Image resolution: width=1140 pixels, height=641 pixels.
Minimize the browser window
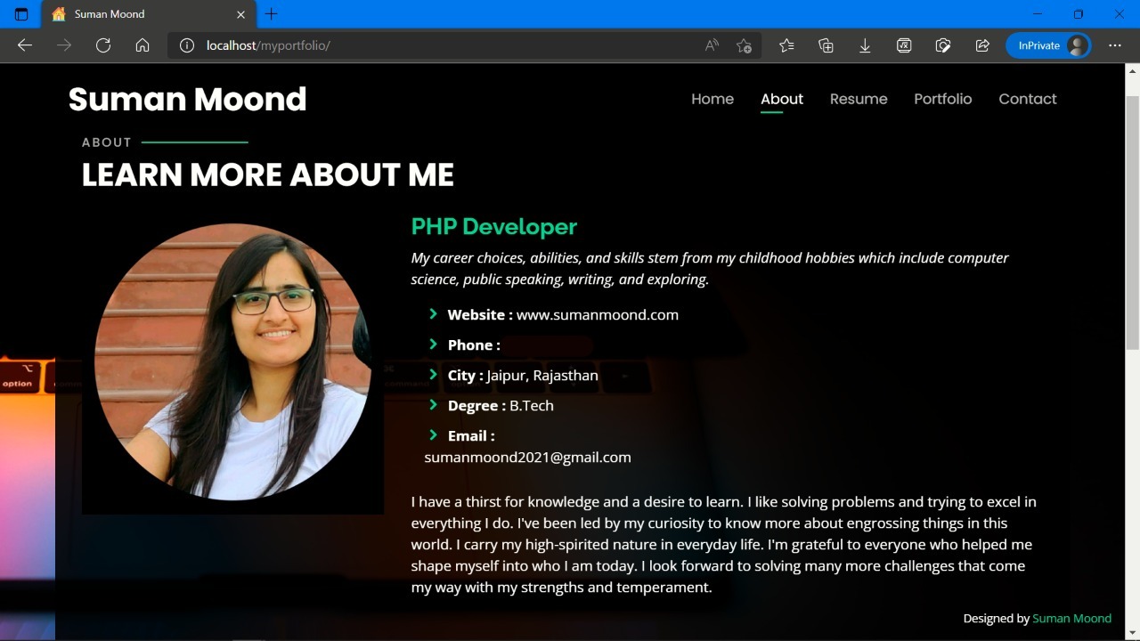1038,14
